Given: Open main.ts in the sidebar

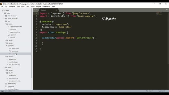Looking at the screenshot, I should click(x=13, y=37).
